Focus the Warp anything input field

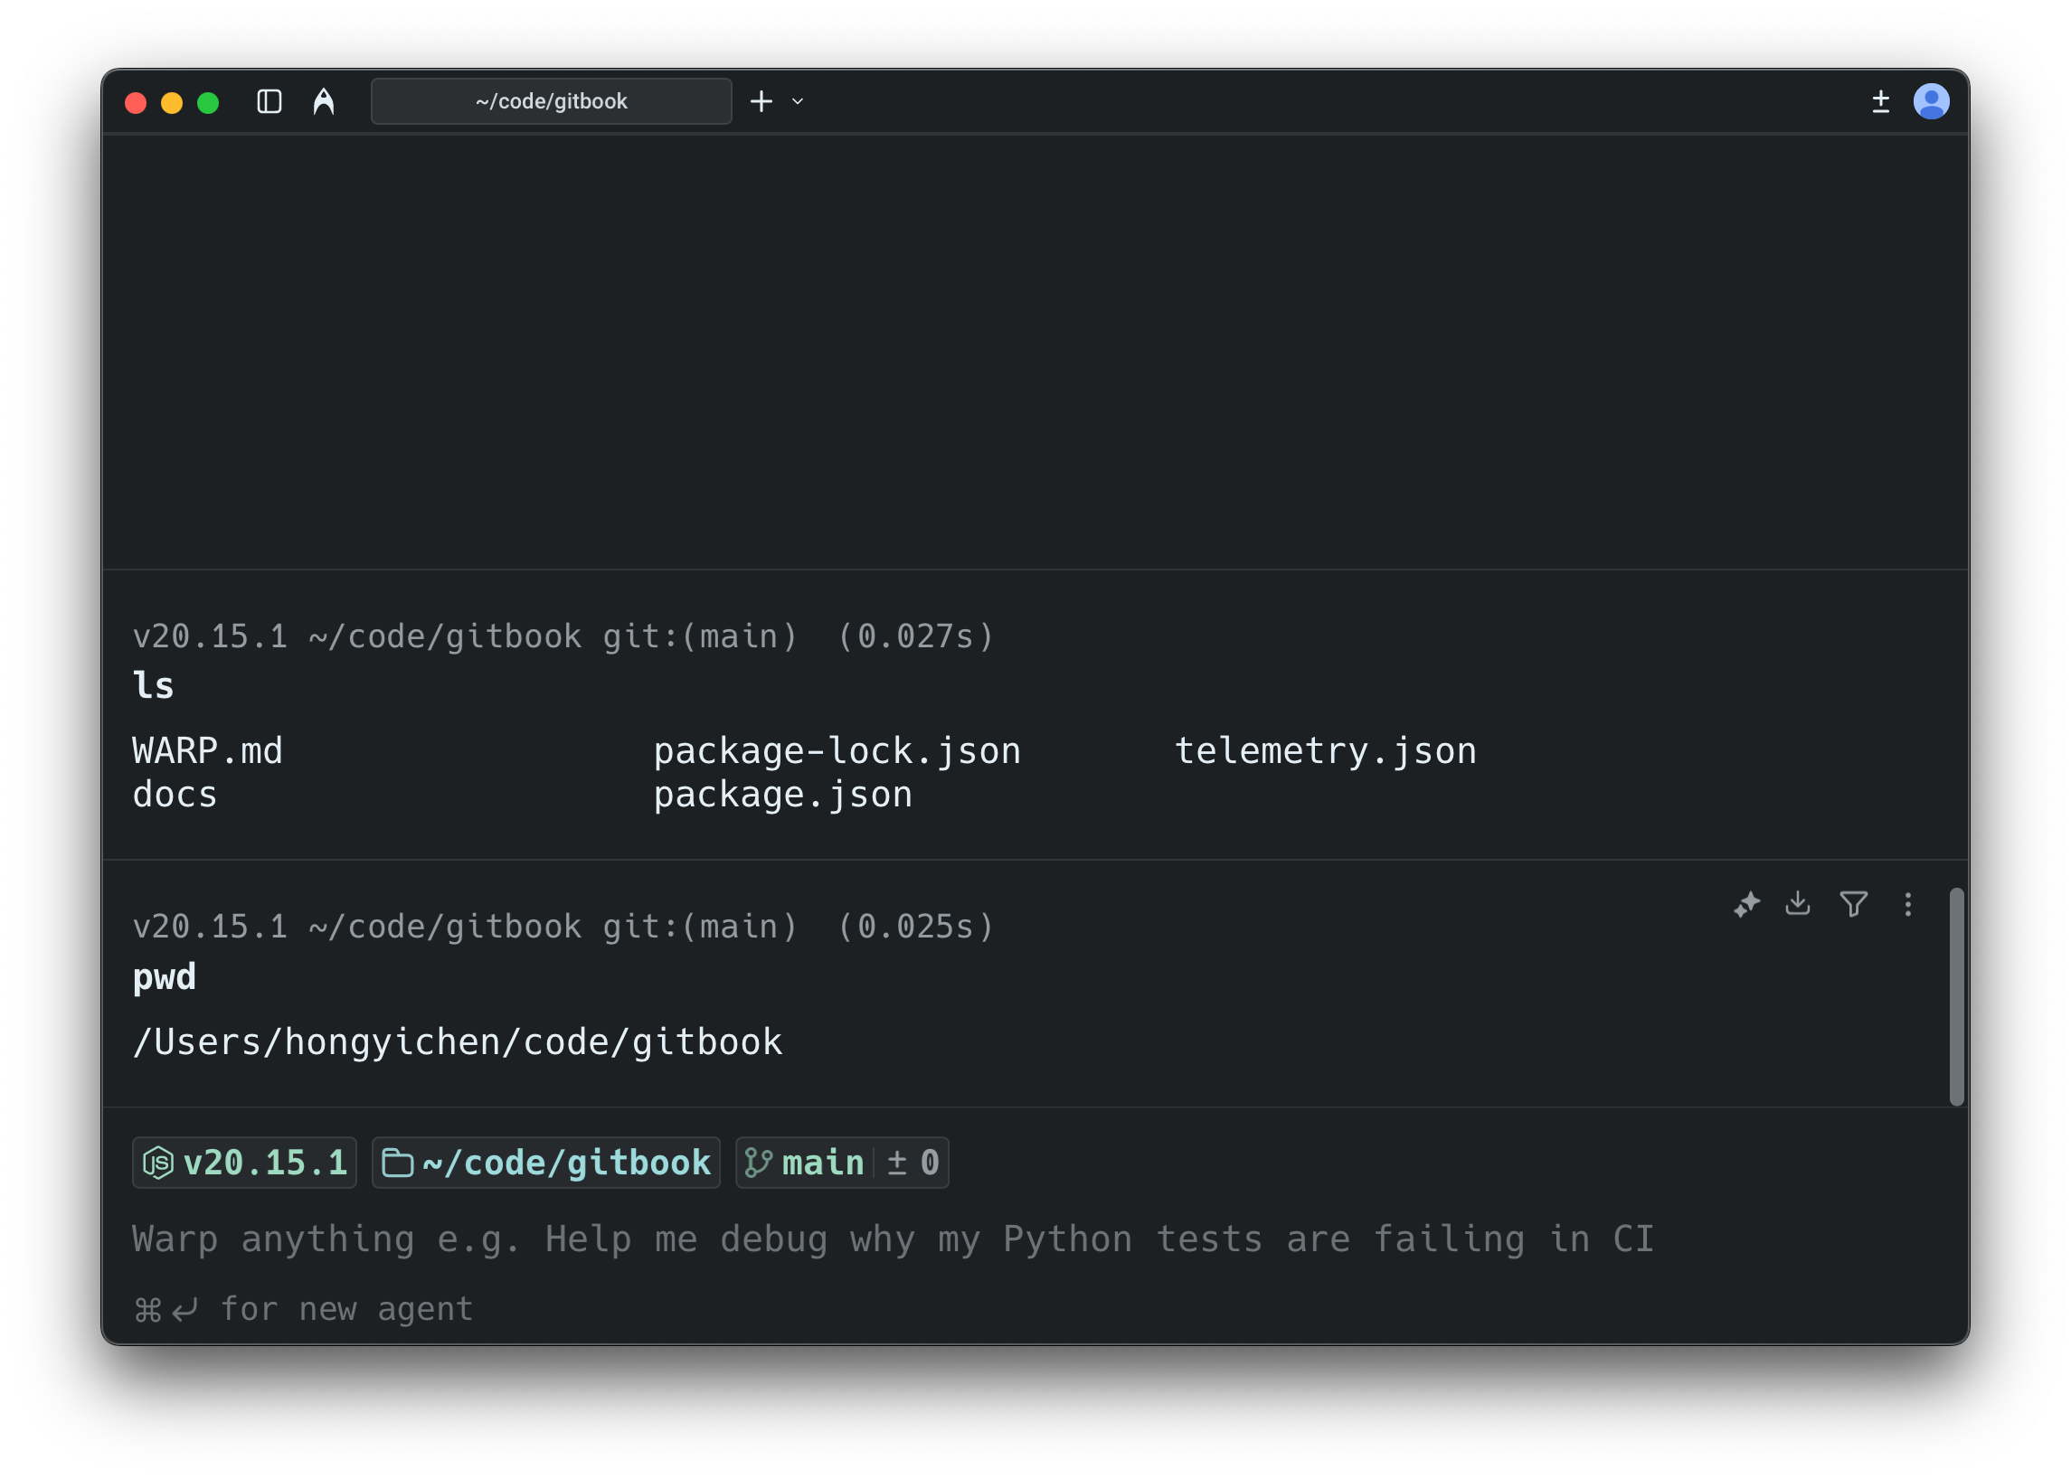tap(893, 1239)
